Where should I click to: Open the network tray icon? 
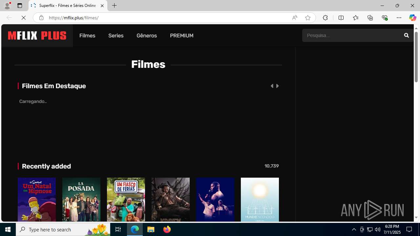point(370,229)
